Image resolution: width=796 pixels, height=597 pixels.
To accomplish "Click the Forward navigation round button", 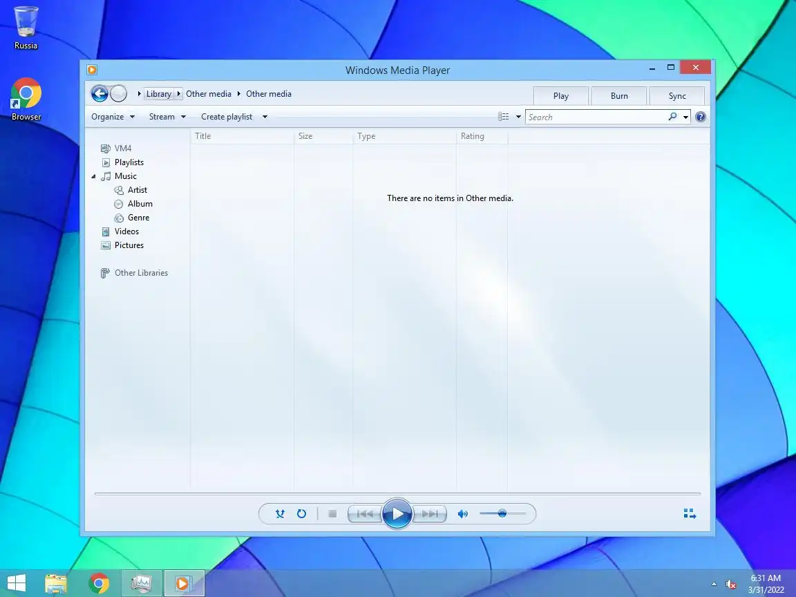I will click(118, 93).
